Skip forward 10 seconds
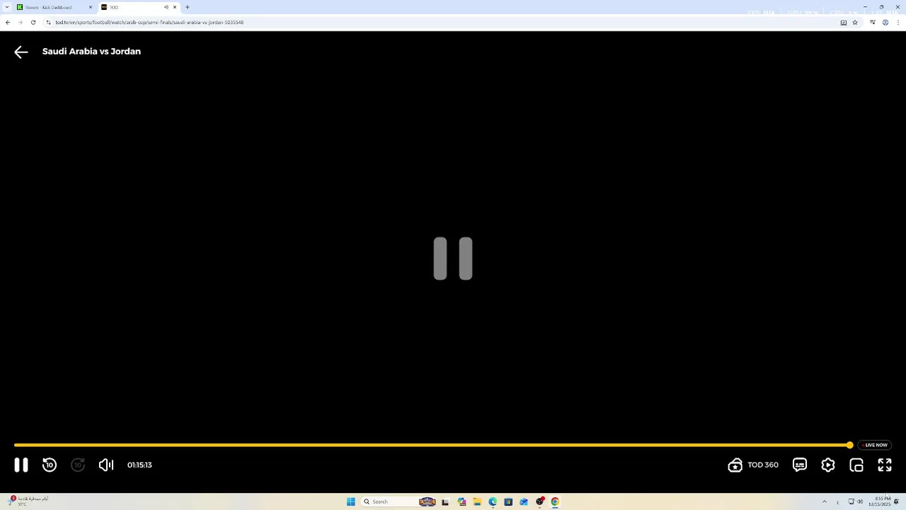Image resolution: width=906 pixels, height=510 pixels. pyautogui.click(x=78, y=465)
